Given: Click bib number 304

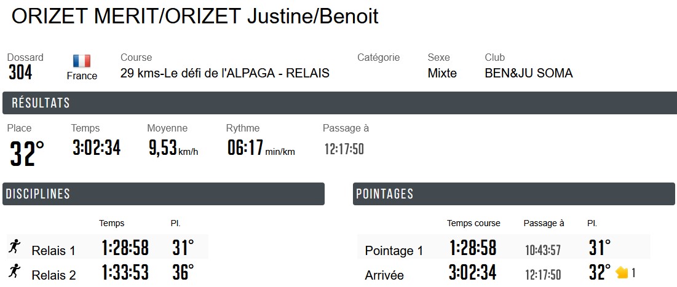Looking at the screenshot, I should 20,73.
